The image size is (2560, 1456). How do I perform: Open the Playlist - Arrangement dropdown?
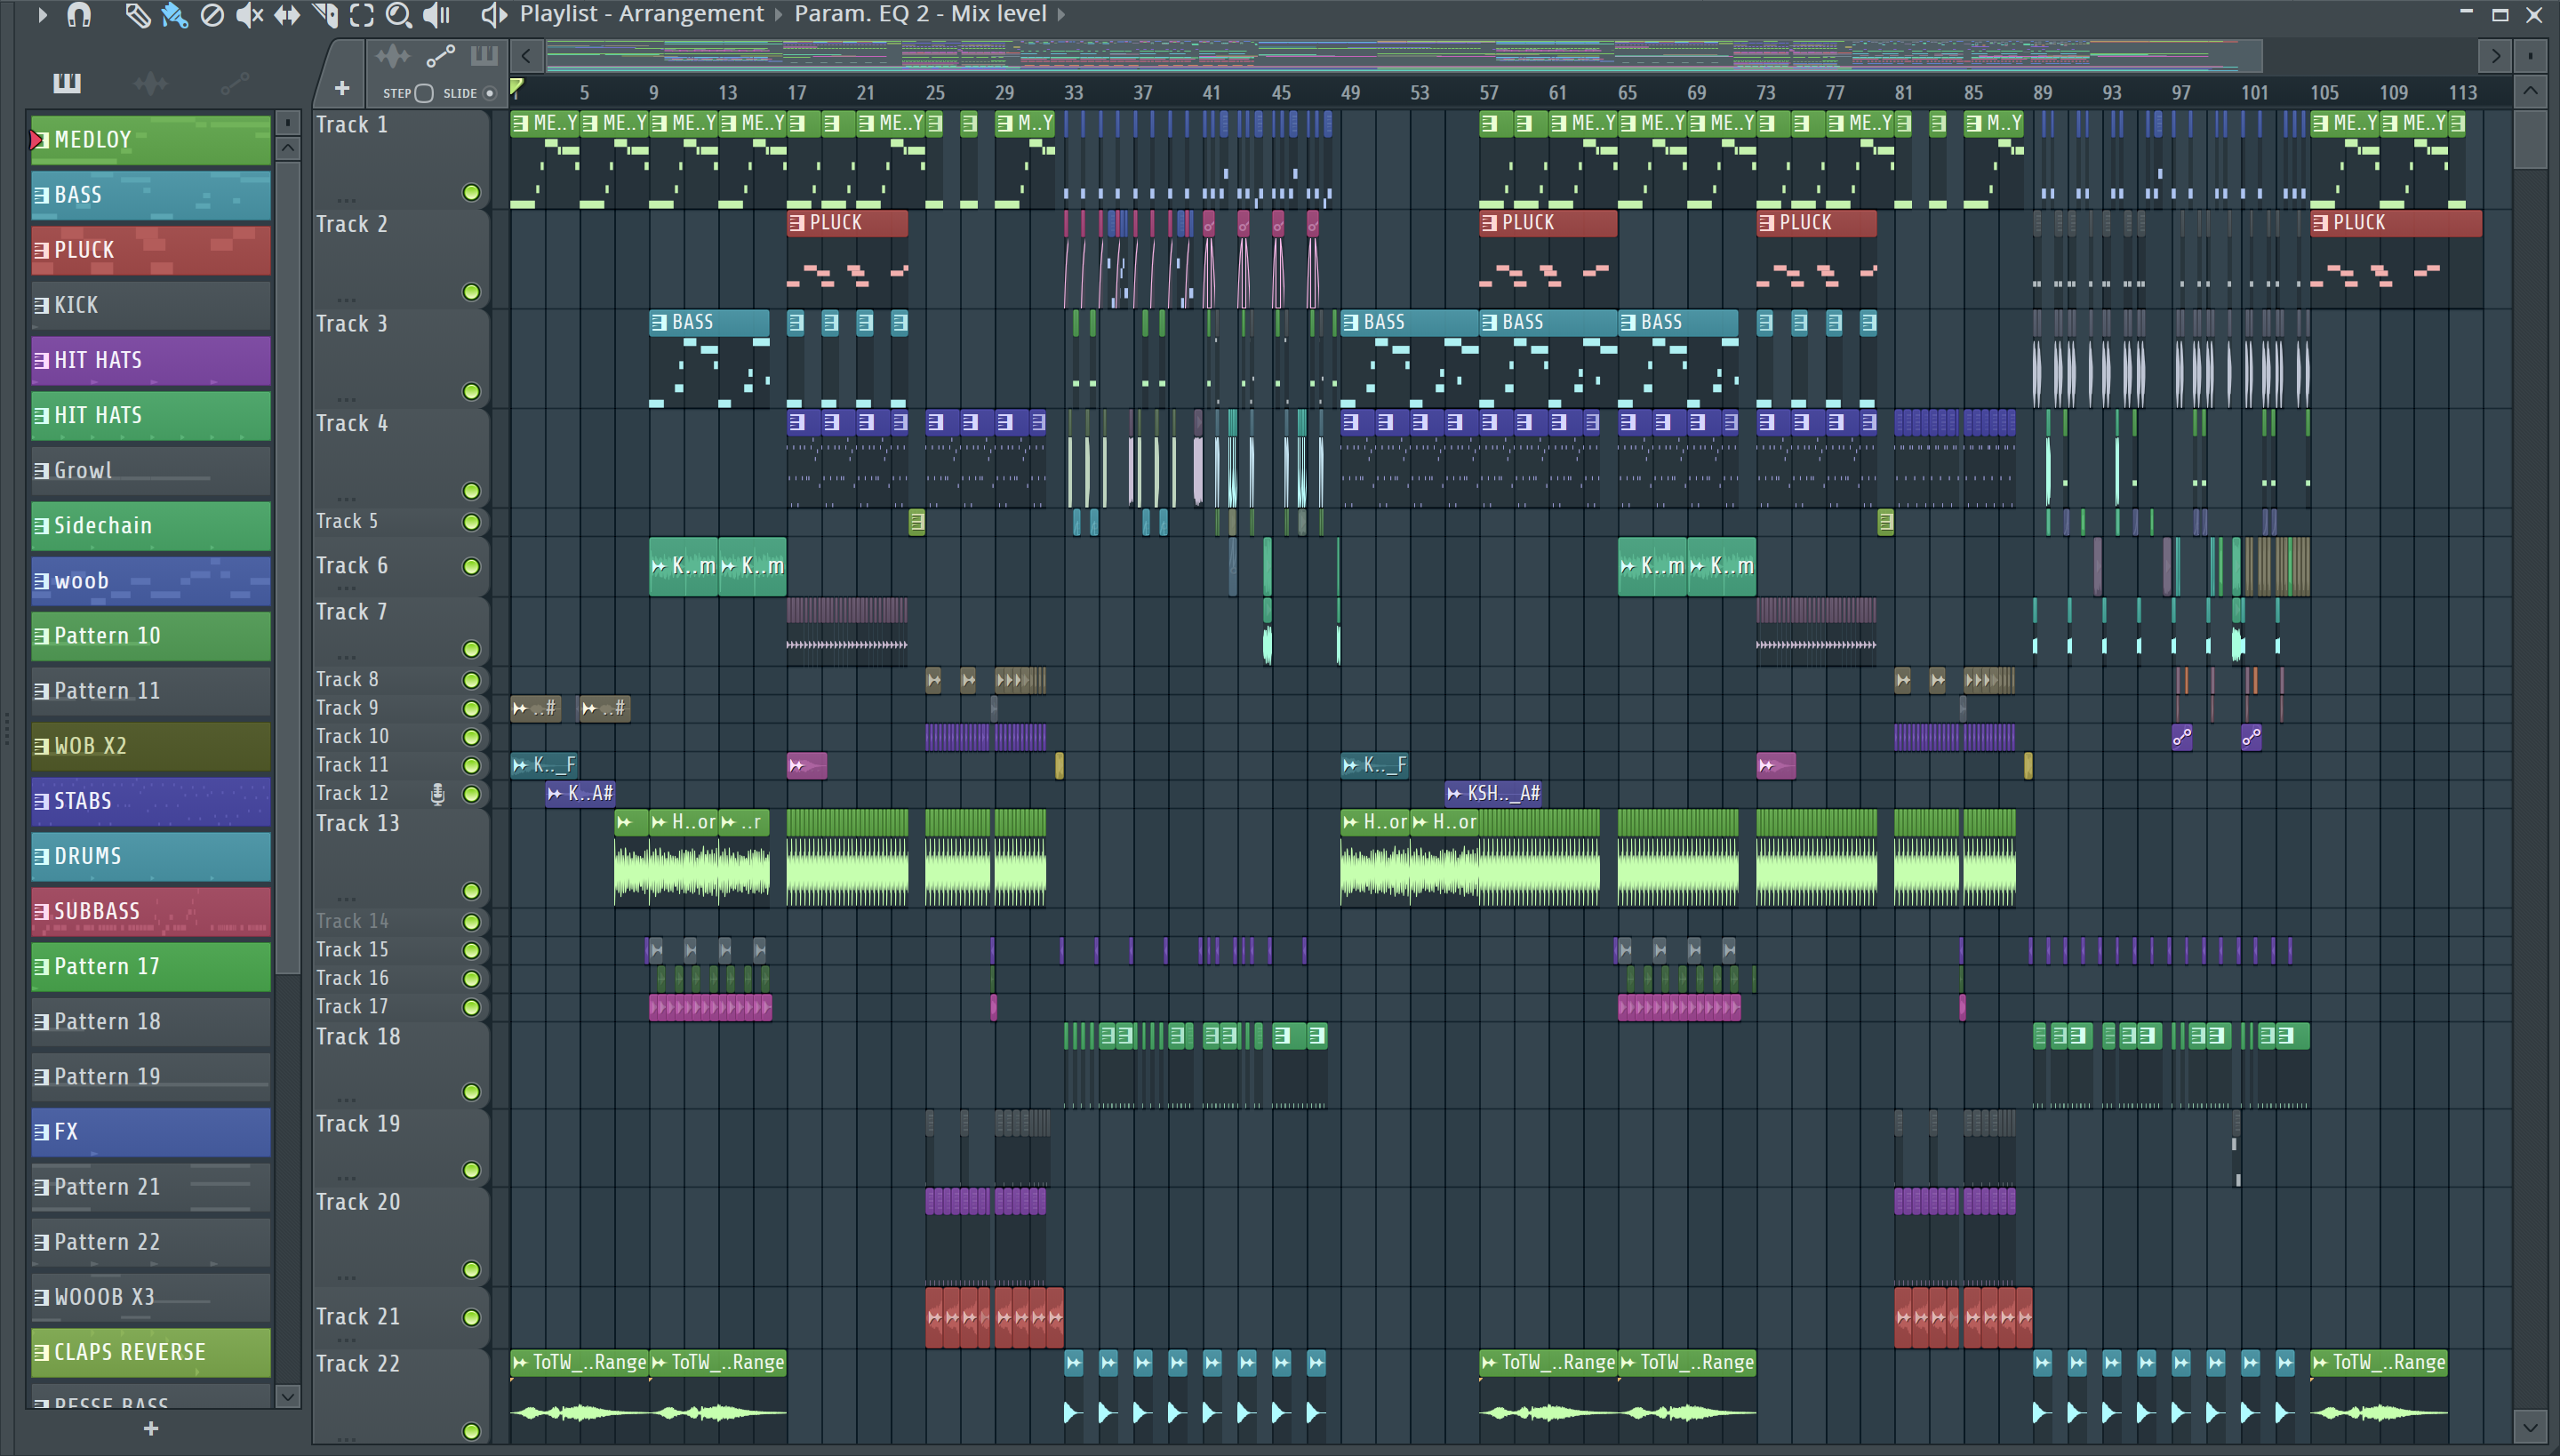pyautogui.click(x=641, y=14)
